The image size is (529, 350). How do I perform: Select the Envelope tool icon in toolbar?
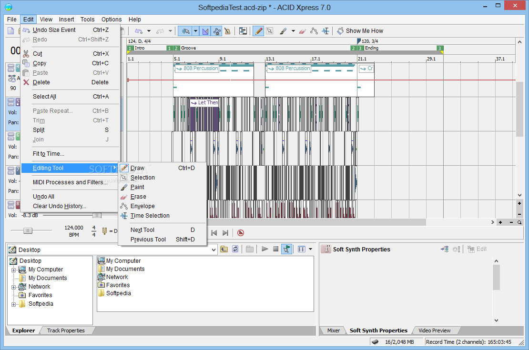point(314,31)
